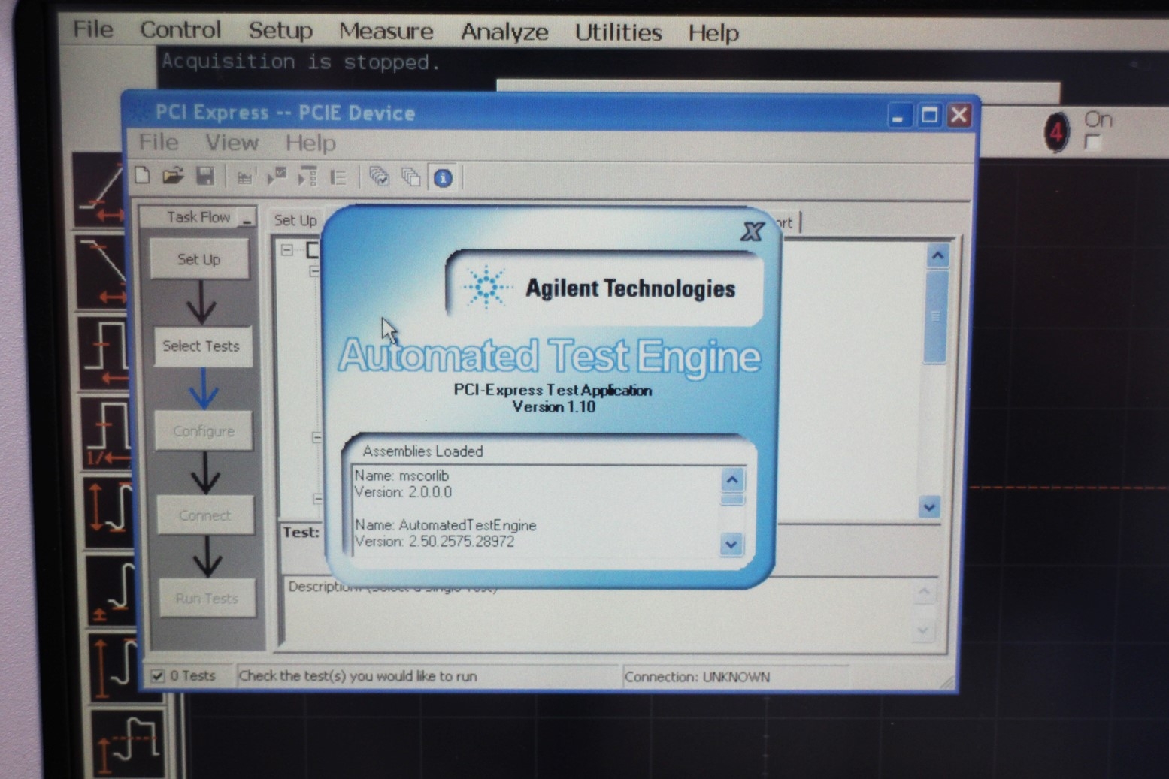Select the measurement icon with short bottom arrow
Viewport: 1169px width, 779px height.
(113, 591)
